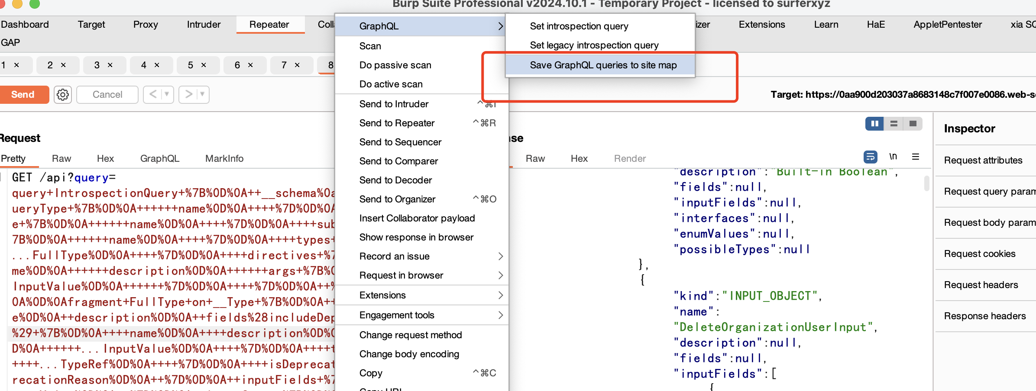
Task: Select top-bottom split layout icon
Action: (x=894, y=124)
